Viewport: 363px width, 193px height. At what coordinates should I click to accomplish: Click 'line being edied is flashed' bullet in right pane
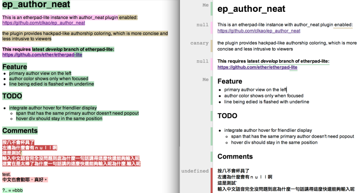tap(266, 102)
